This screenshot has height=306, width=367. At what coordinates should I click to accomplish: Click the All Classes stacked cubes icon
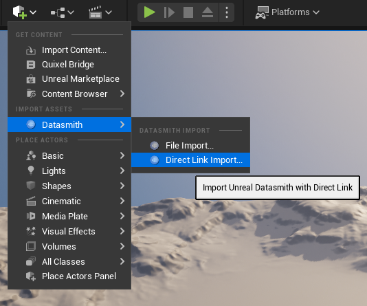[31, 261]
